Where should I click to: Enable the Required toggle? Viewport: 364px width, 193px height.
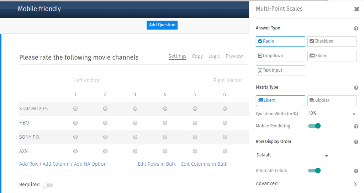[x=47, y=185]
